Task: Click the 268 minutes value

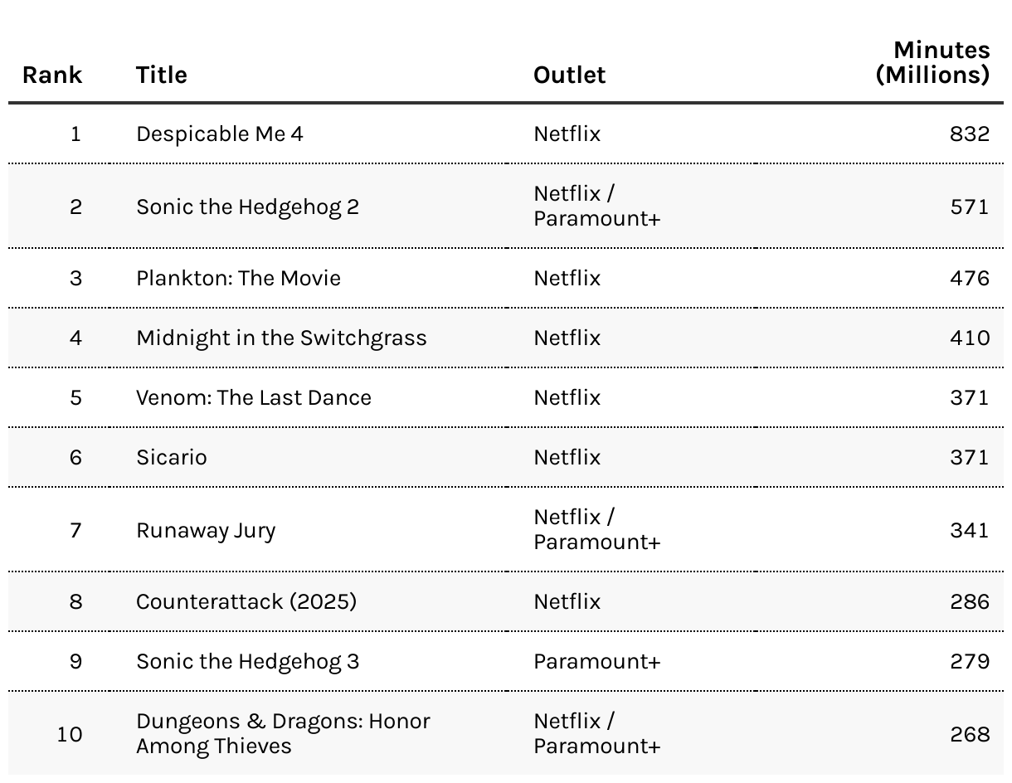Action: tap(970, 734)
